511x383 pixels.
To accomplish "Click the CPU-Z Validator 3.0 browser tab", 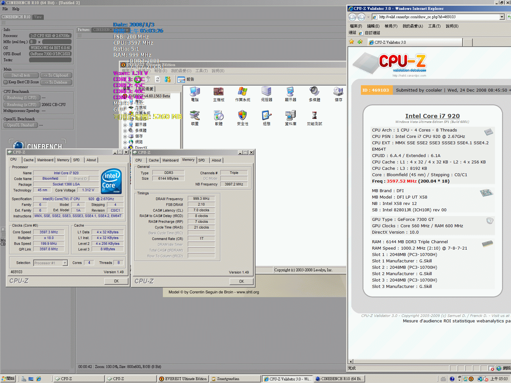I will (x=415, y=42).
